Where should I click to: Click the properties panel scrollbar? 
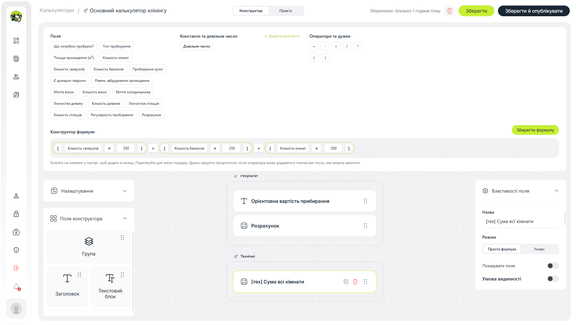(565, 219)
